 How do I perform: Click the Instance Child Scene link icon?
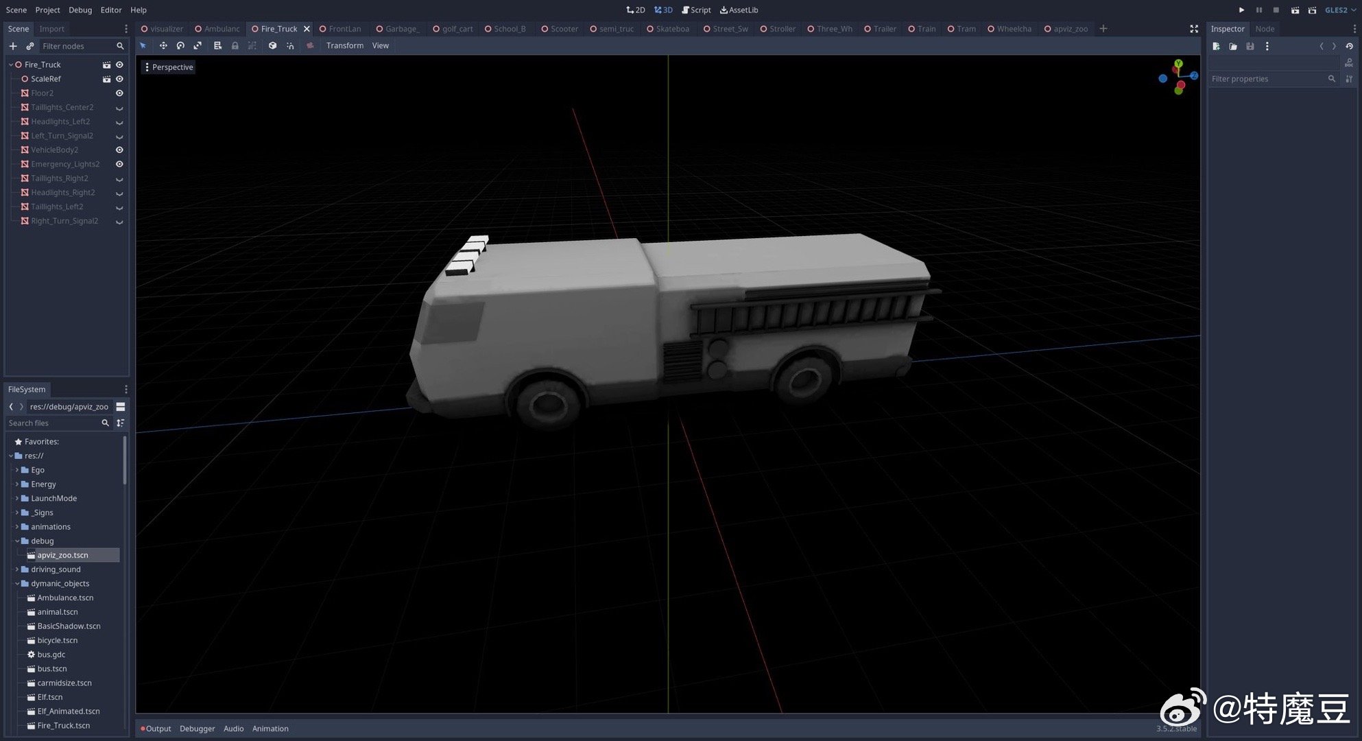[x=29, y=46]
